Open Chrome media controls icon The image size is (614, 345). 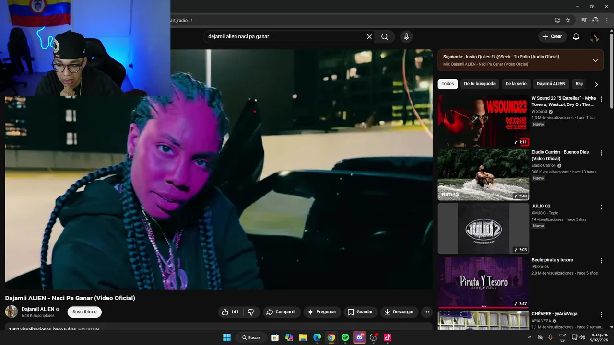pos(584,20)
